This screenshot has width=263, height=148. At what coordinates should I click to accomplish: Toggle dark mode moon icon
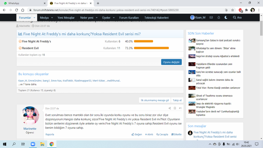226,18
